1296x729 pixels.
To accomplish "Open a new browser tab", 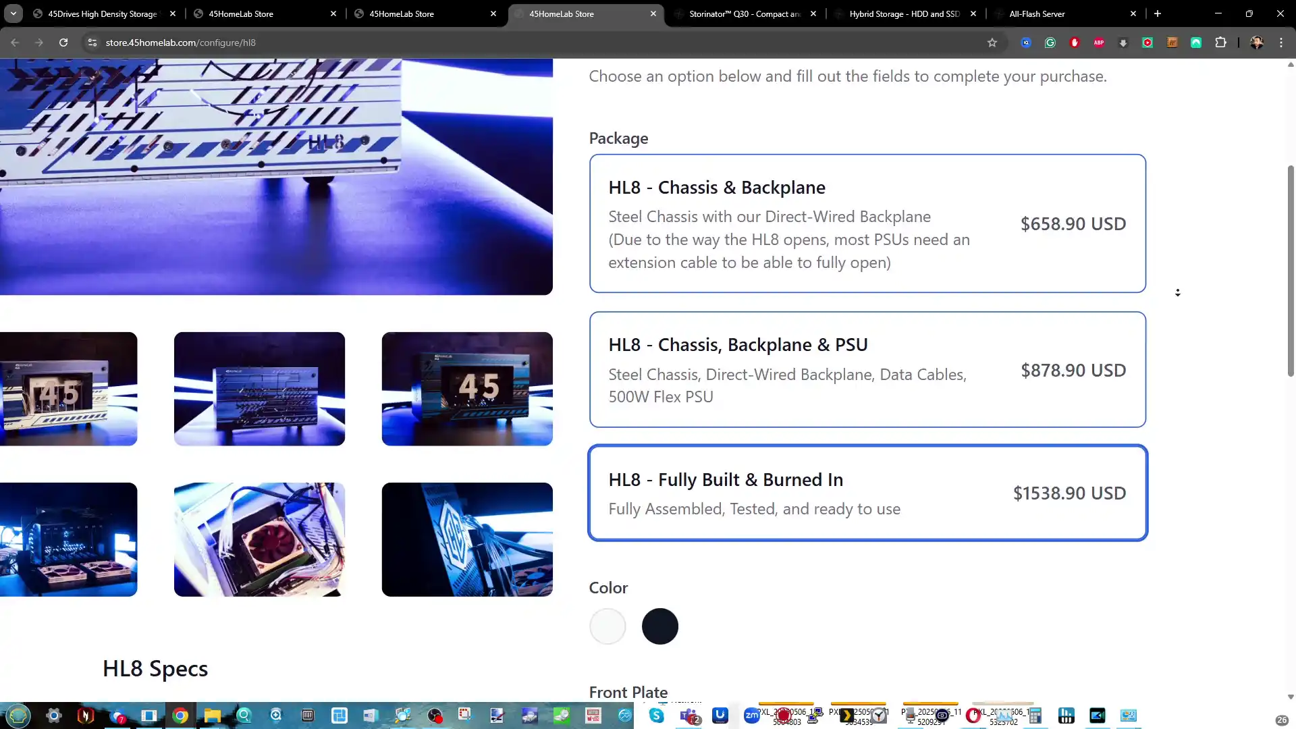I will [x=1158, y=13].
